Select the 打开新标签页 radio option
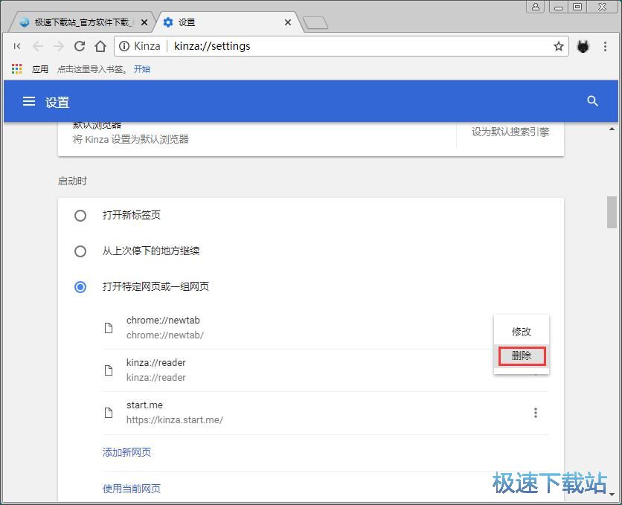 80,215
